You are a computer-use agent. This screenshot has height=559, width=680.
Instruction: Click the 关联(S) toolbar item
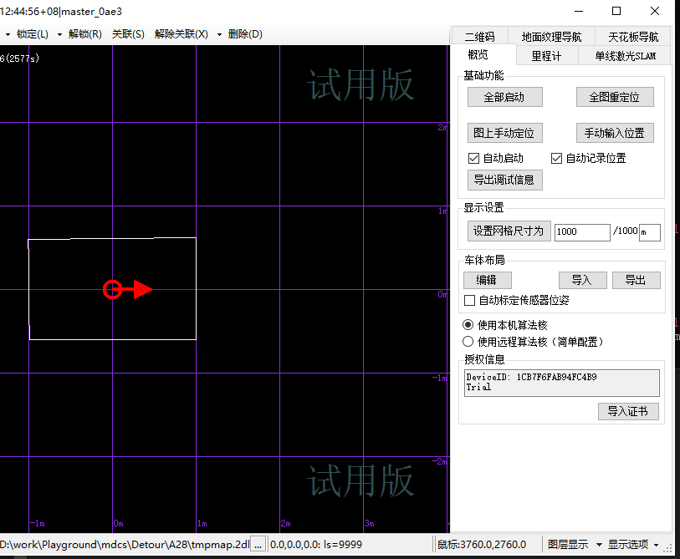pos(128,34)
